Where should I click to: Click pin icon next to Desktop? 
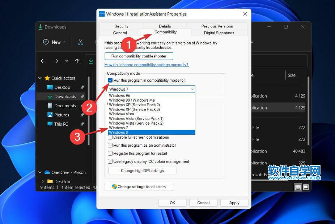82,87
